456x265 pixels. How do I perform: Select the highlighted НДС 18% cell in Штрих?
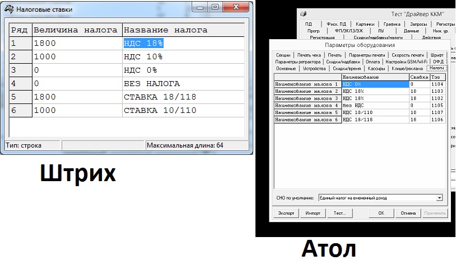(183, 43)
